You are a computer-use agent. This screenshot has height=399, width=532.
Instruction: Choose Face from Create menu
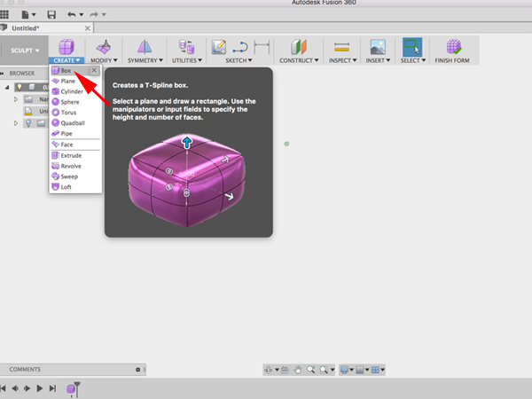[75, 145]
